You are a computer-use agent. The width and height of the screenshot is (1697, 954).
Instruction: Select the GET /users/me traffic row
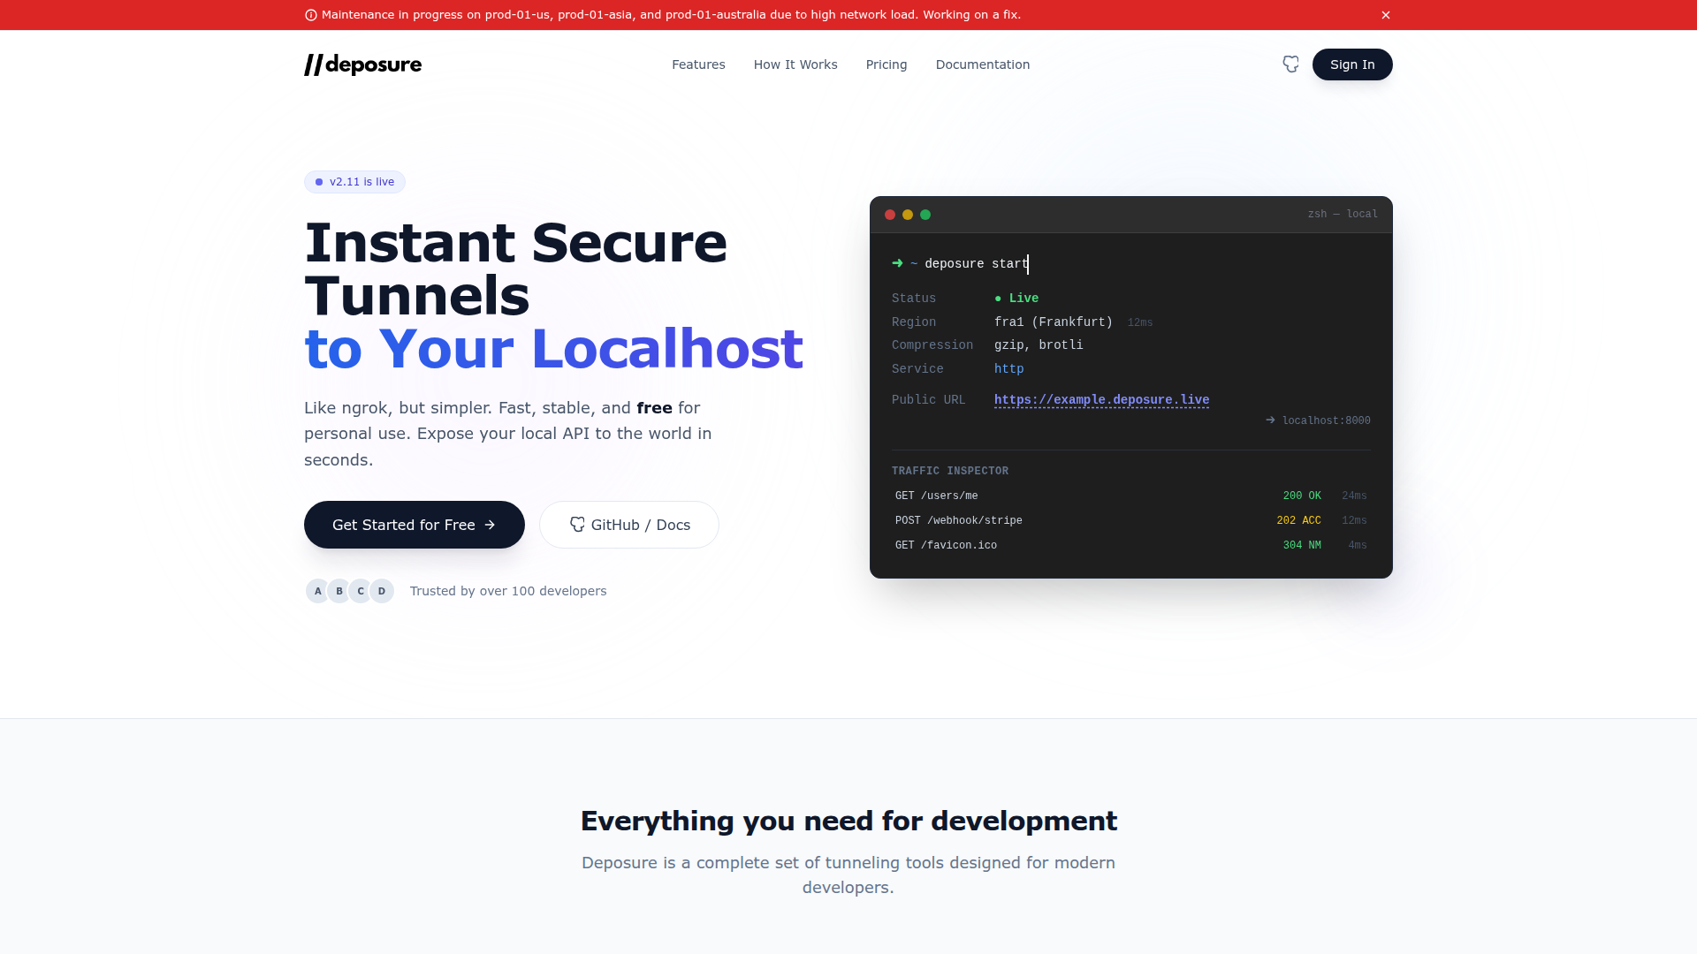click(x=1130, y=496)
